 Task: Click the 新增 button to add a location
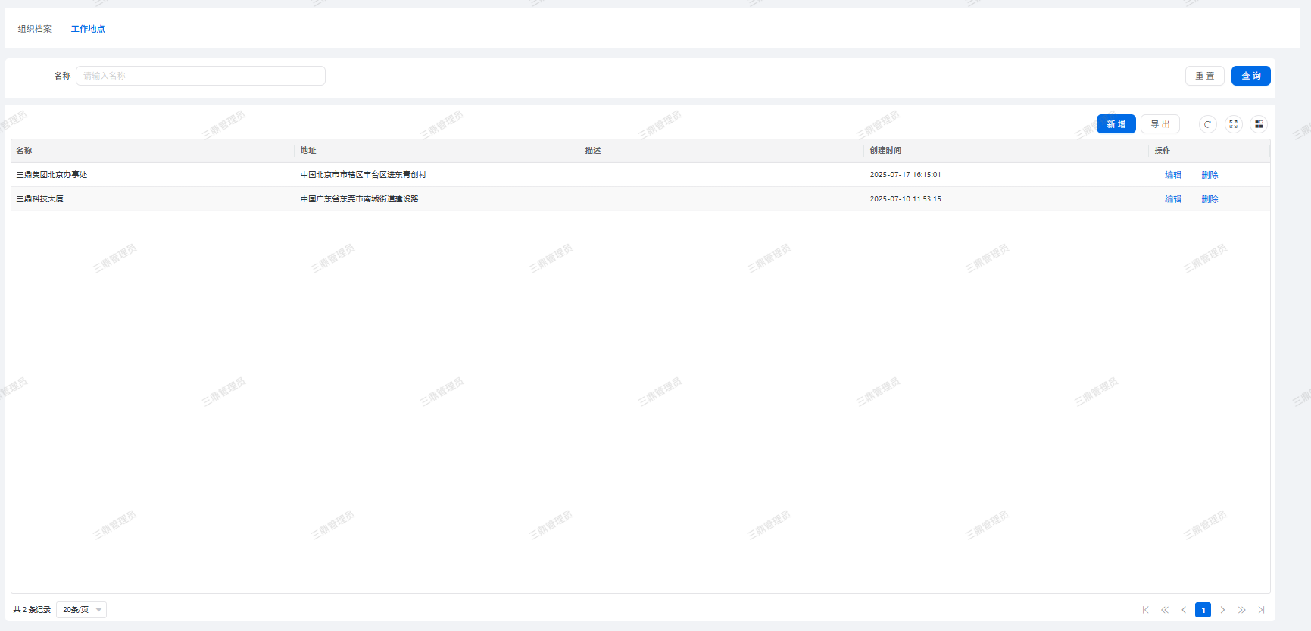pos(1116,124)
